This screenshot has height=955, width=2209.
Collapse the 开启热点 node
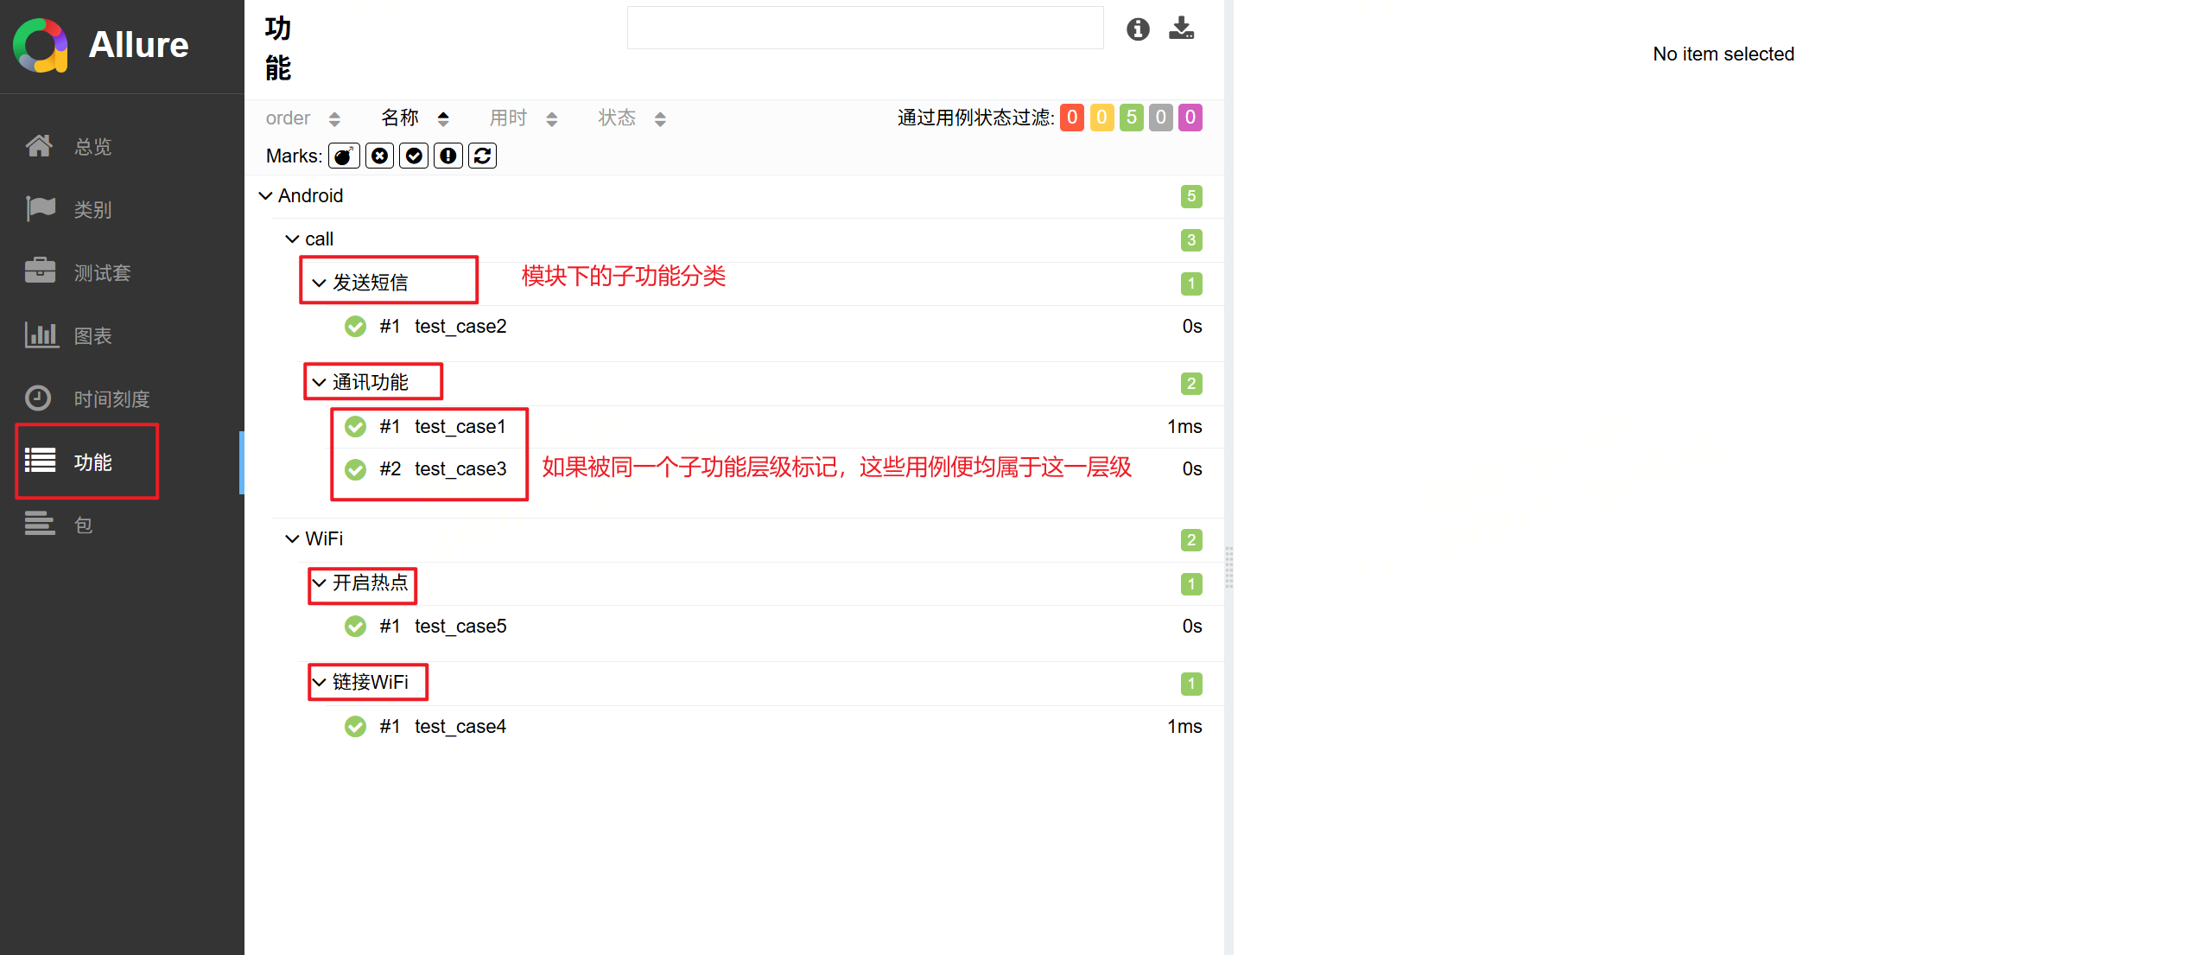tap(319, 583)
